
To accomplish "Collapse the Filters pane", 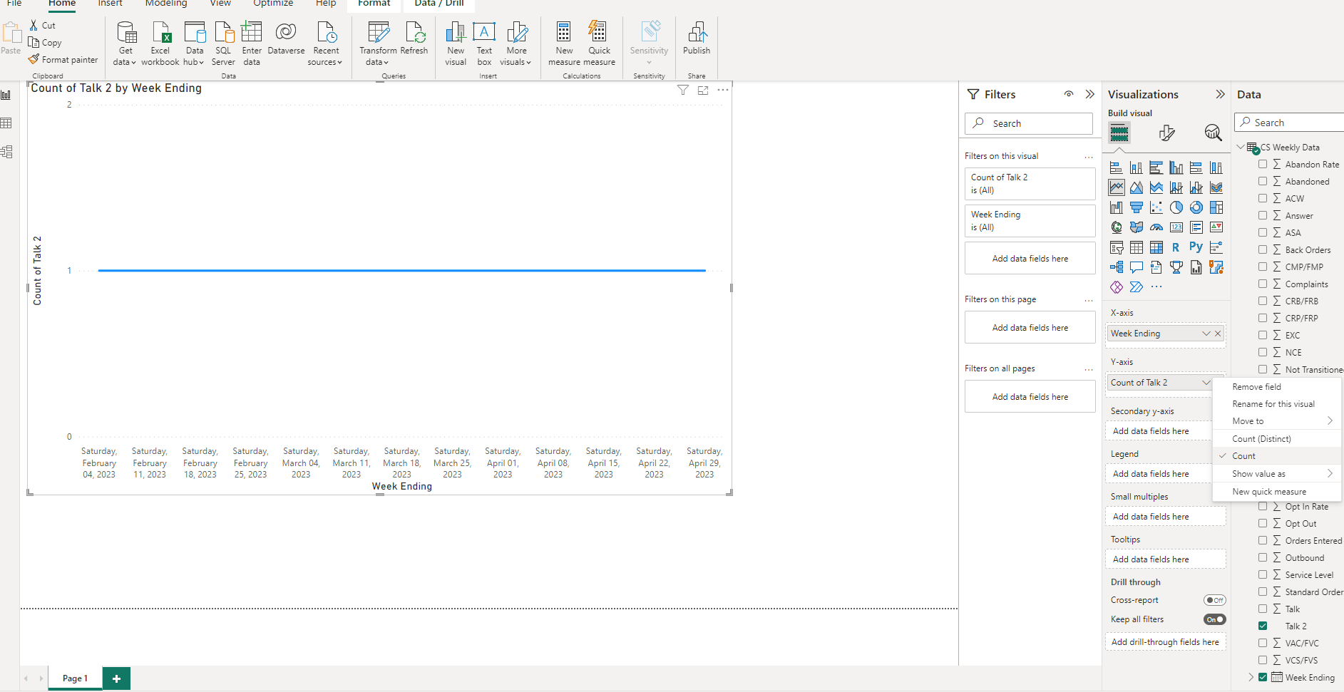I will [1090, 94].
